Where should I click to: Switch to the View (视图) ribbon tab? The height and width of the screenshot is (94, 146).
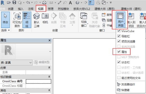41,9
